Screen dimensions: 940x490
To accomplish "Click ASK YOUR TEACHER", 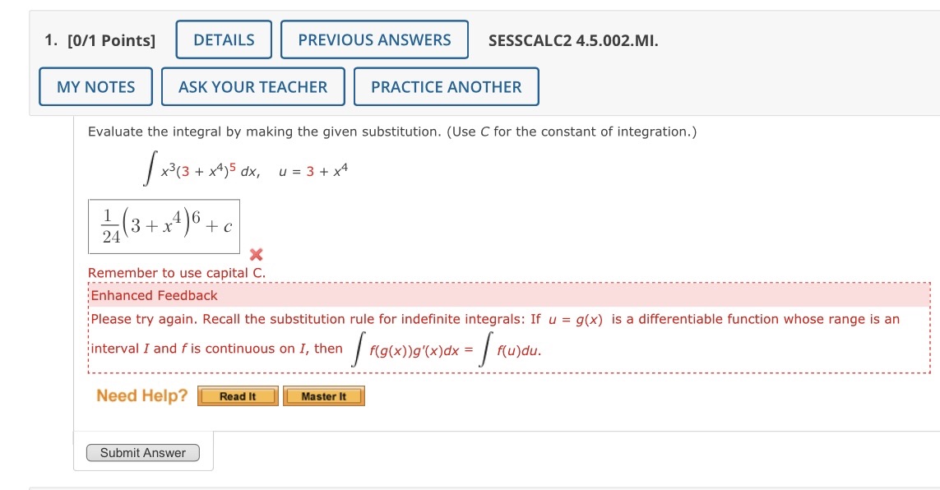I will pos(253,86).
